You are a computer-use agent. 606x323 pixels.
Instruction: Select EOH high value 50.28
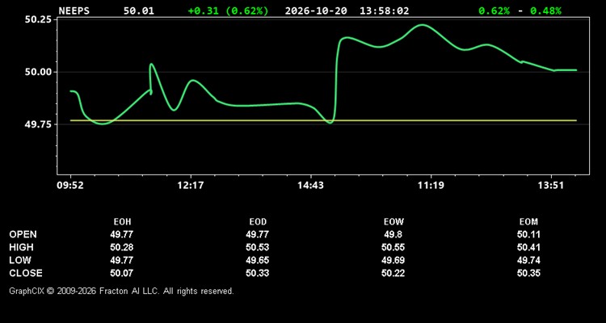(122, 247)
